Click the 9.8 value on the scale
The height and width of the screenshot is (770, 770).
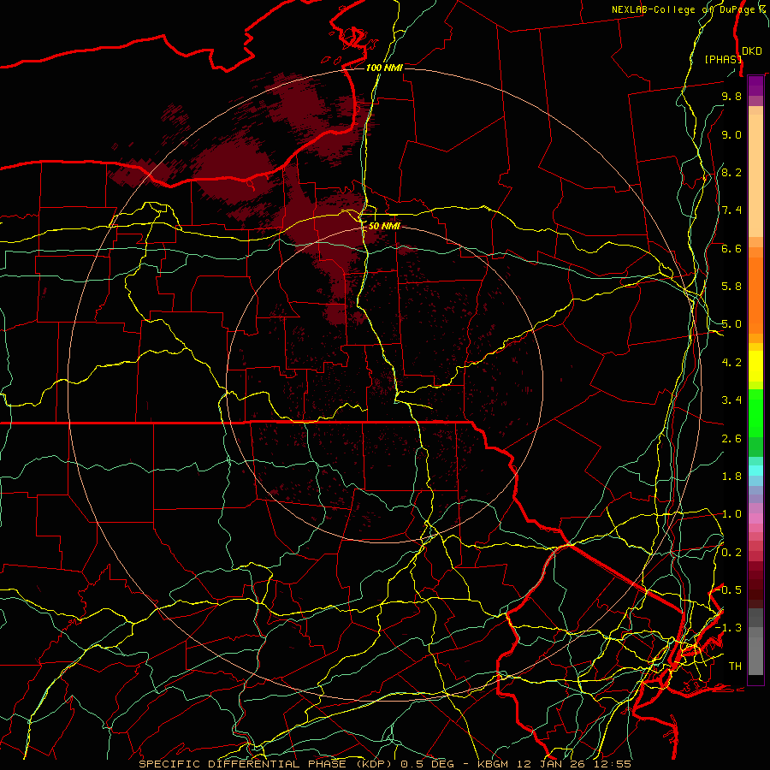(731, 96)
